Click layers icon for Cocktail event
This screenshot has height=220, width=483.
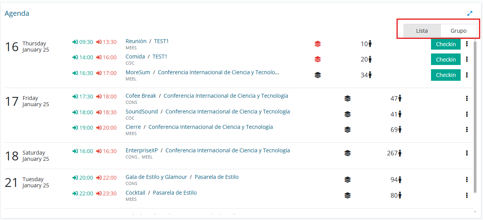coord(347,195)
